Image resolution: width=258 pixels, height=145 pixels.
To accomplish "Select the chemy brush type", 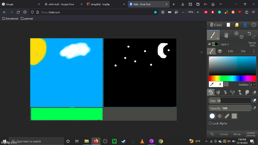I will [240, 92].
